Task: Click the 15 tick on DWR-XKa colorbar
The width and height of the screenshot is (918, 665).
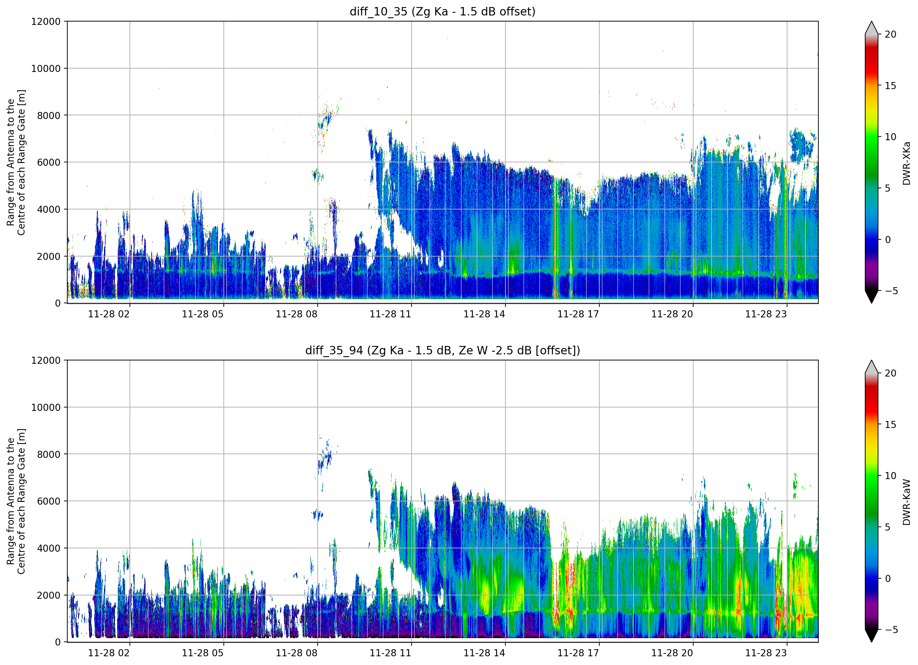Action: click(x=890, y=86)
